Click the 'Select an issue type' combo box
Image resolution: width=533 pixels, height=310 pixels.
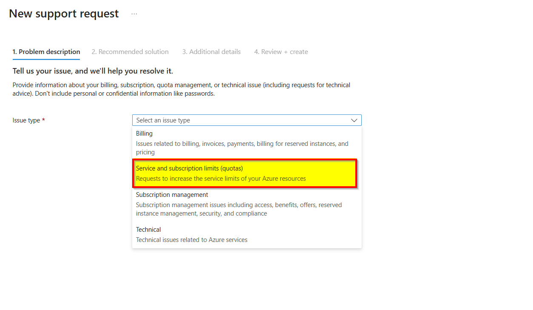pyautogui.click(x=247, y=120)
